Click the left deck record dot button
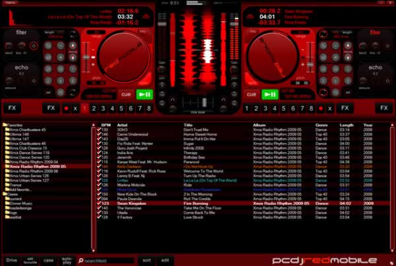396x266 pixels. [66, 108]
